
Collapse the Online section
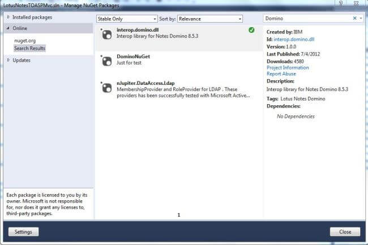[8, 28]
